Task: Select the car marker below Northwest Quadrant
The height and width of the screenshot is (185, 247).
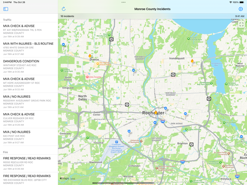Action: coord(133,70)
